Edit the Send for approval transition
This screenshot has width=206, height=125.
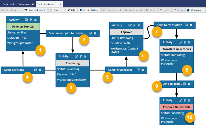[138, 70]
